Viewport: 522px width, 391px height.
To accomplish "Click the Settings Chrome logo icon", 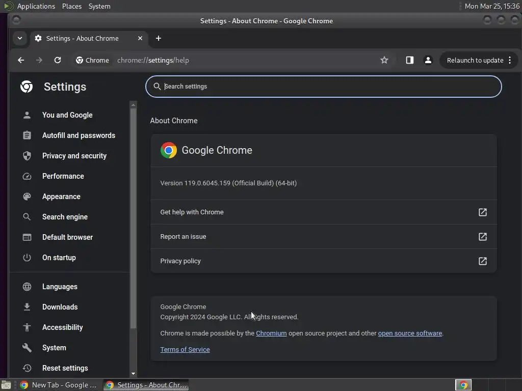I will coord(27,87).
